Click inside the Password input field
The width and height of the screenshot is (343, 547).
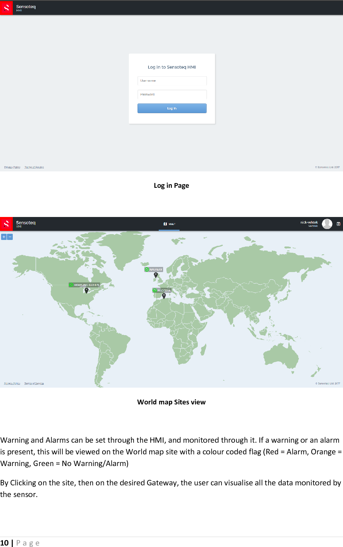171,94
